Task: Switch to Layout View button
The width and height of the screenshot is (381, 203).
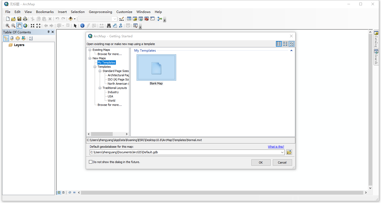Action: coord(63,193)
